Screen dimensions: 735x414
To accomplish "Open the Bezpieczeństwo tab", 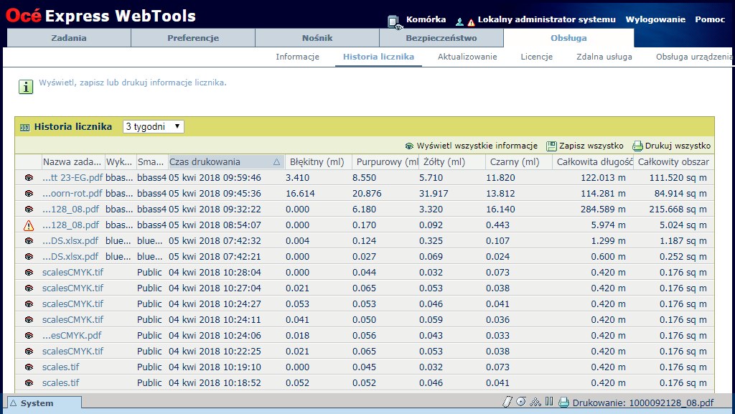I will [x=441, y=38].
